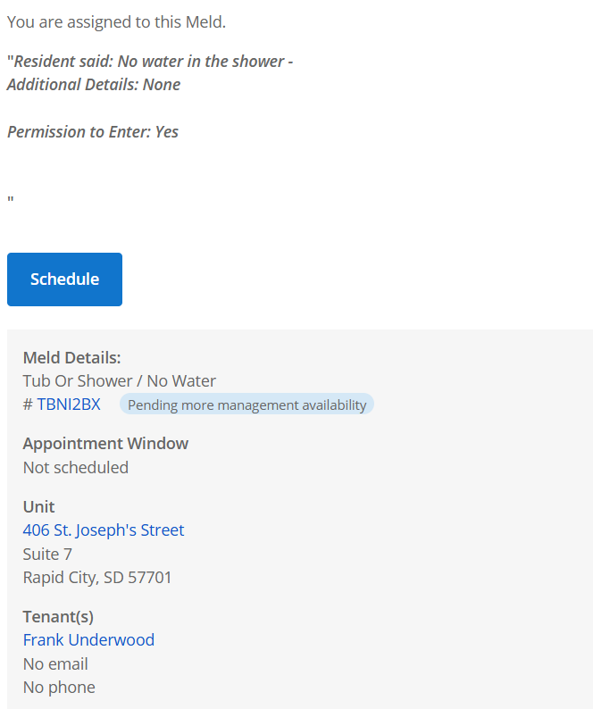
Task: Click the closing quotation mark above Schedule
Action: [11, 201]
